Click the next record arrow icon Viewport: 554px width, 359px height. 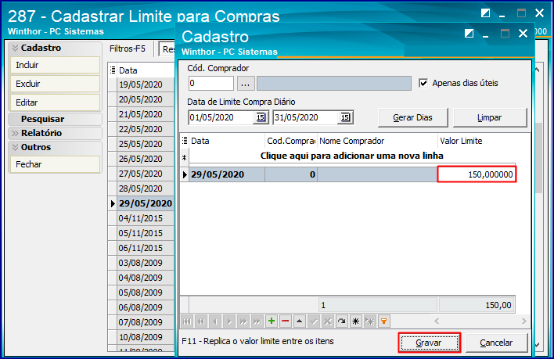click(x=229, y=321)
